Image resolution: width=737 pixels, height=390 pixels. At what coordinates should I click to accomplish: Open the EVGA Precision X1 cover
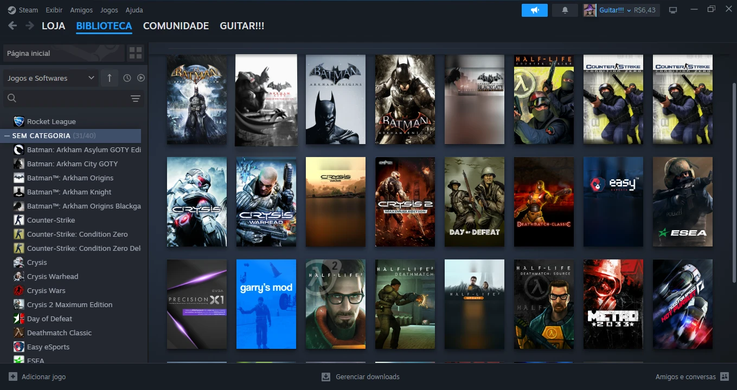[x=197, y=304]
